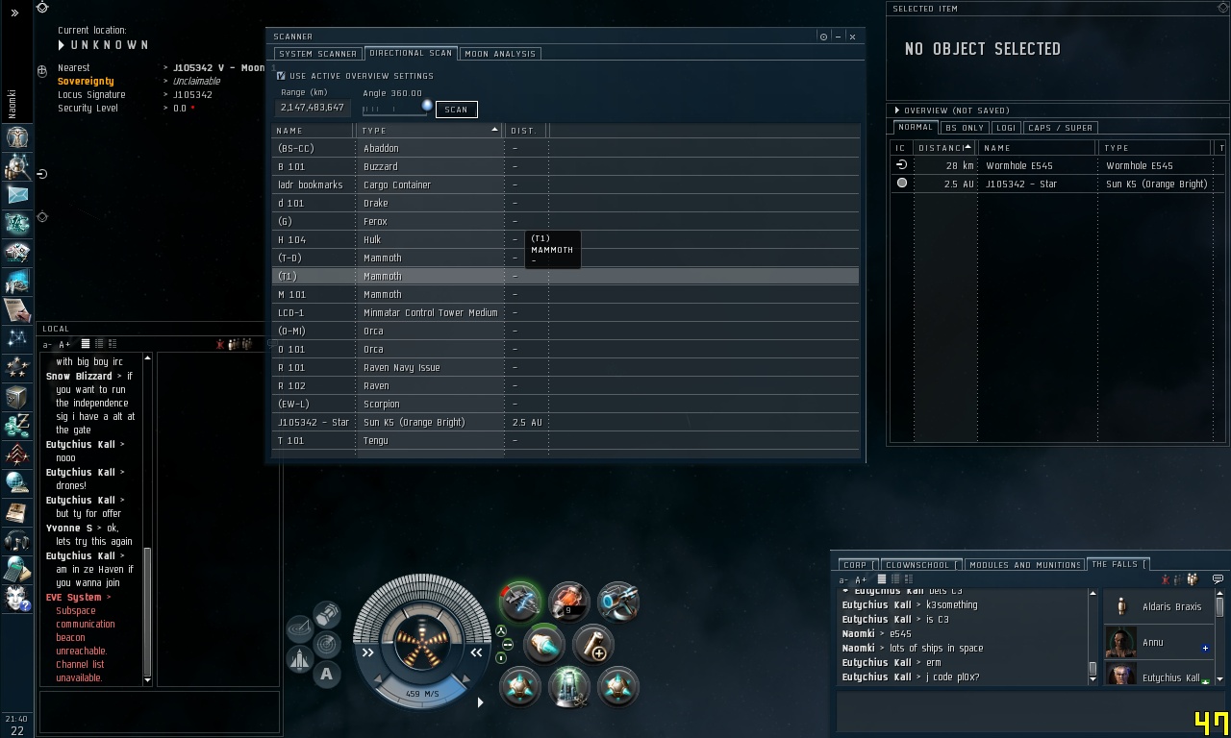Open the help face icon

coord(17,598)
